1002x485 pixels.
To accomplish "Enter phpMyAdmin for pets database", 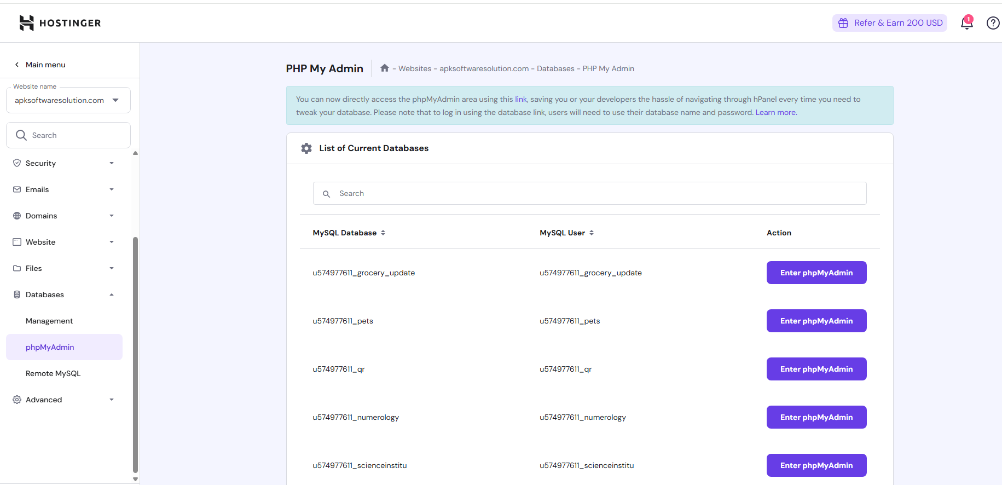I will pos(816,321).
